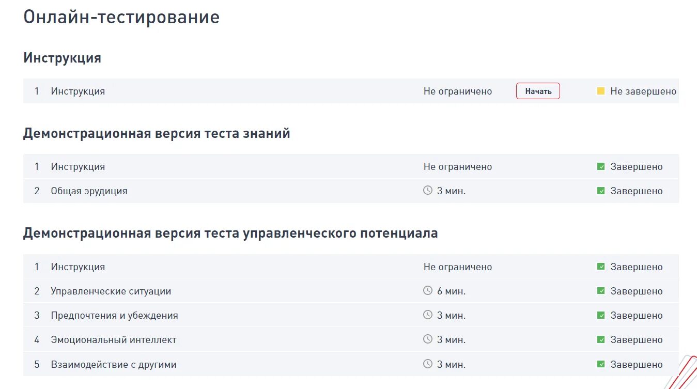Click the green checkmark for Эмоциональный интеллект

601,339
